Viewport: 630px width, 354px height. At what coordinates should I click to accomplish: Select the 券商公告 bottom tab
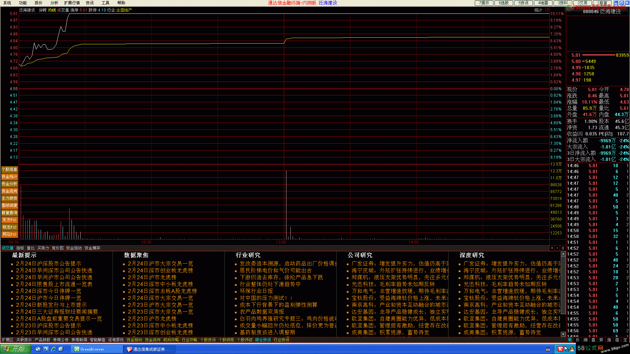[61, 340]
